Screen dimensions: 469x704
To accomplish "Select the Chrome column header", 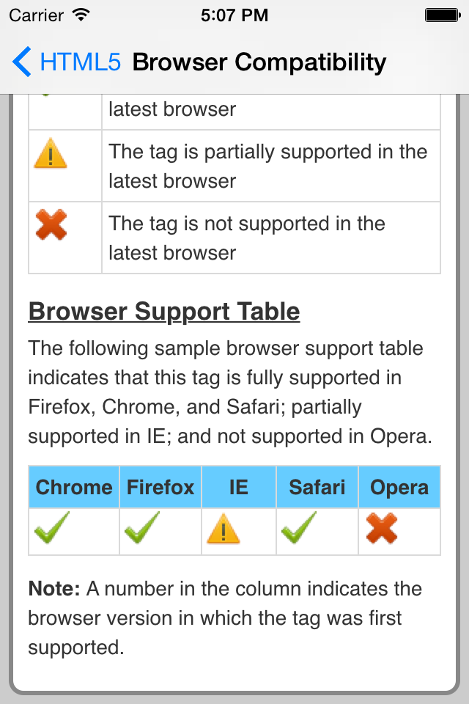I will [x=74, y=487].
